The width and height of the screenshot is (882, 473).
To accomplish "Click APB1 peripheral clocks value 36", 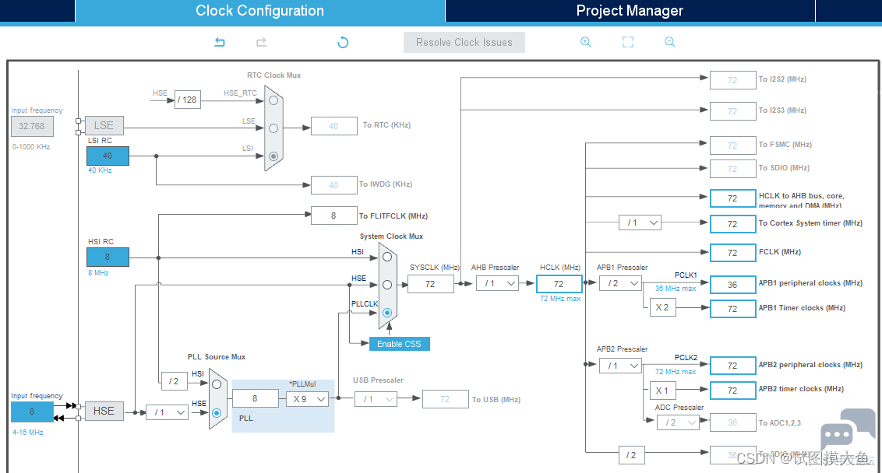I will (733, 285).
